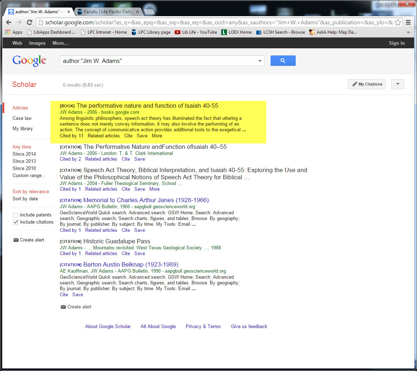
Task: Filter results to Since 2014
Action: pos(24,154)
